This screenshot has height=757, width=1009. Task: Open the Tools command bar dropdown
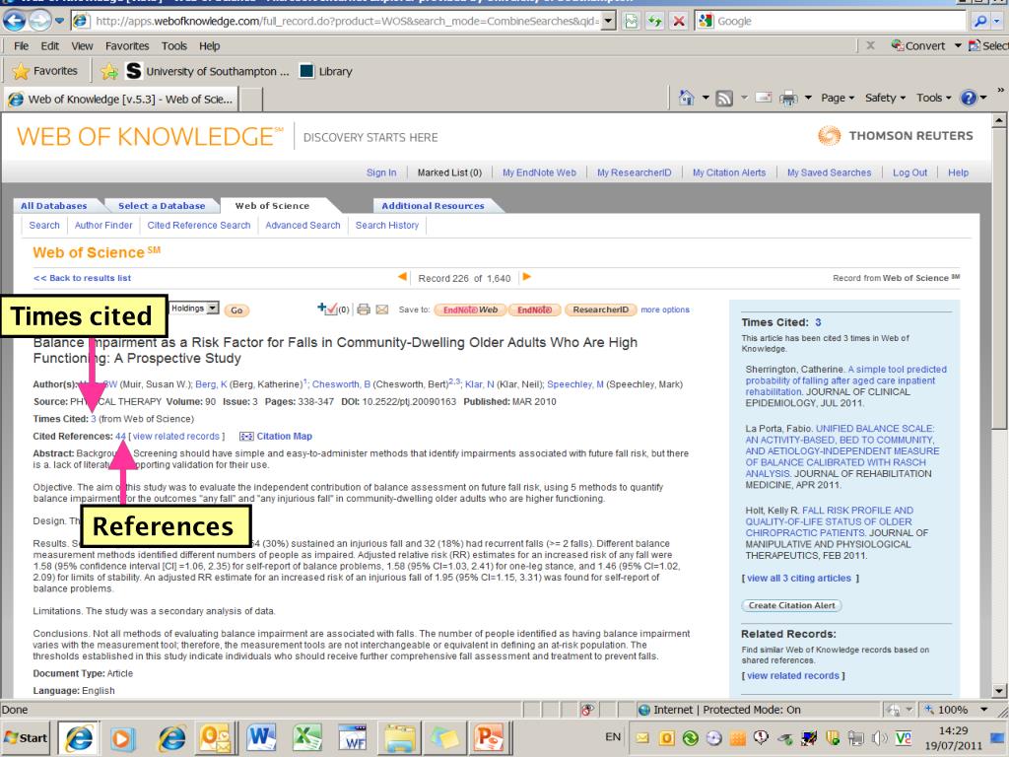(934, 98)
